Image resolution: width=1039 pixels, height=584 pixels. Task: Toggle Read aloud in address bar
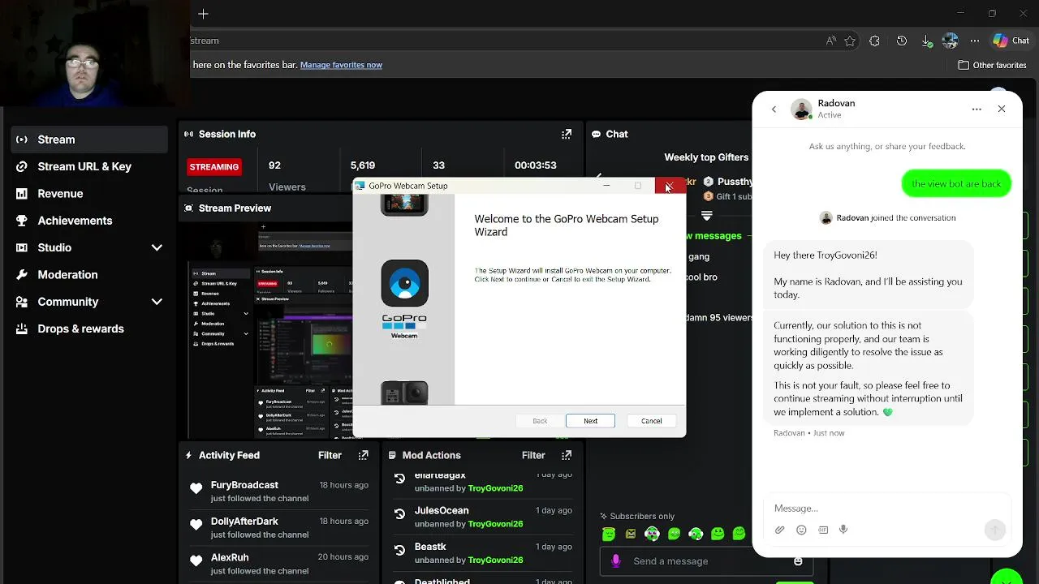[830, 41]
